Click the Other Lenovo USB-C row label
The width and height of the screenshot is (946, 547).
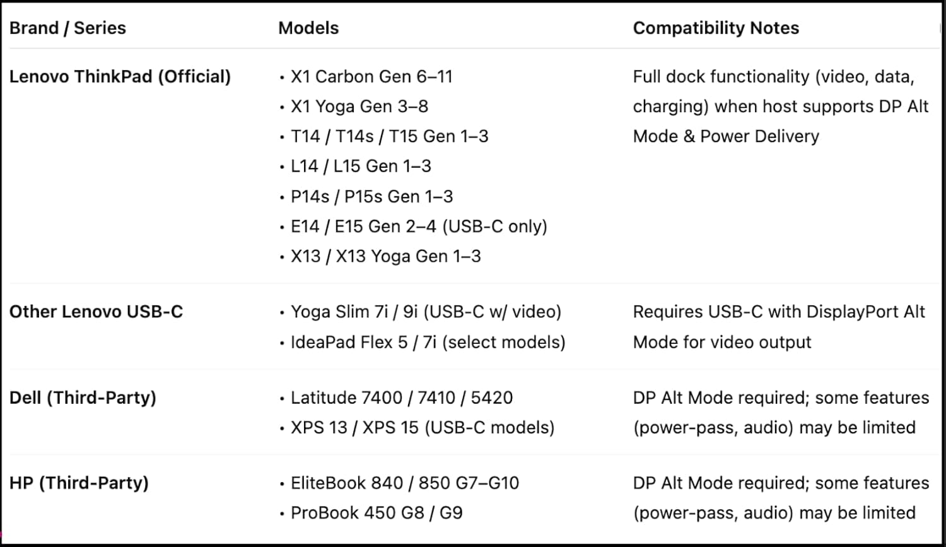(96, 312)
